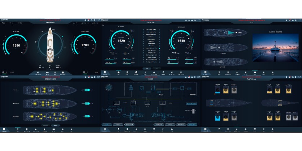Click the first pill button at Power panel bottom-left
This screenshot has width=302, height=151.
tap(107, 125)
